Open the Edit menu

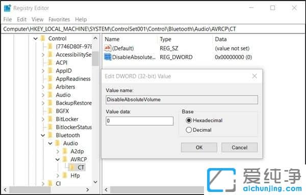coord(21,19)
